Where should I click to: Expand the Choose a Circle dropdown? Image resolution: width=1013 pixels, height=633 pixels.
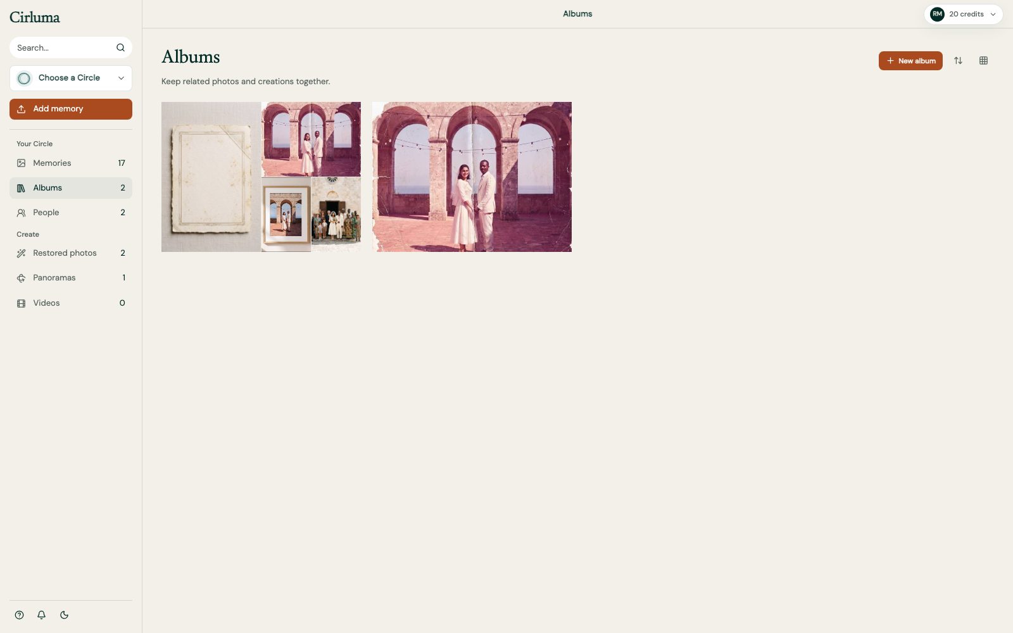pyautogui.click(x=71, y=78)
